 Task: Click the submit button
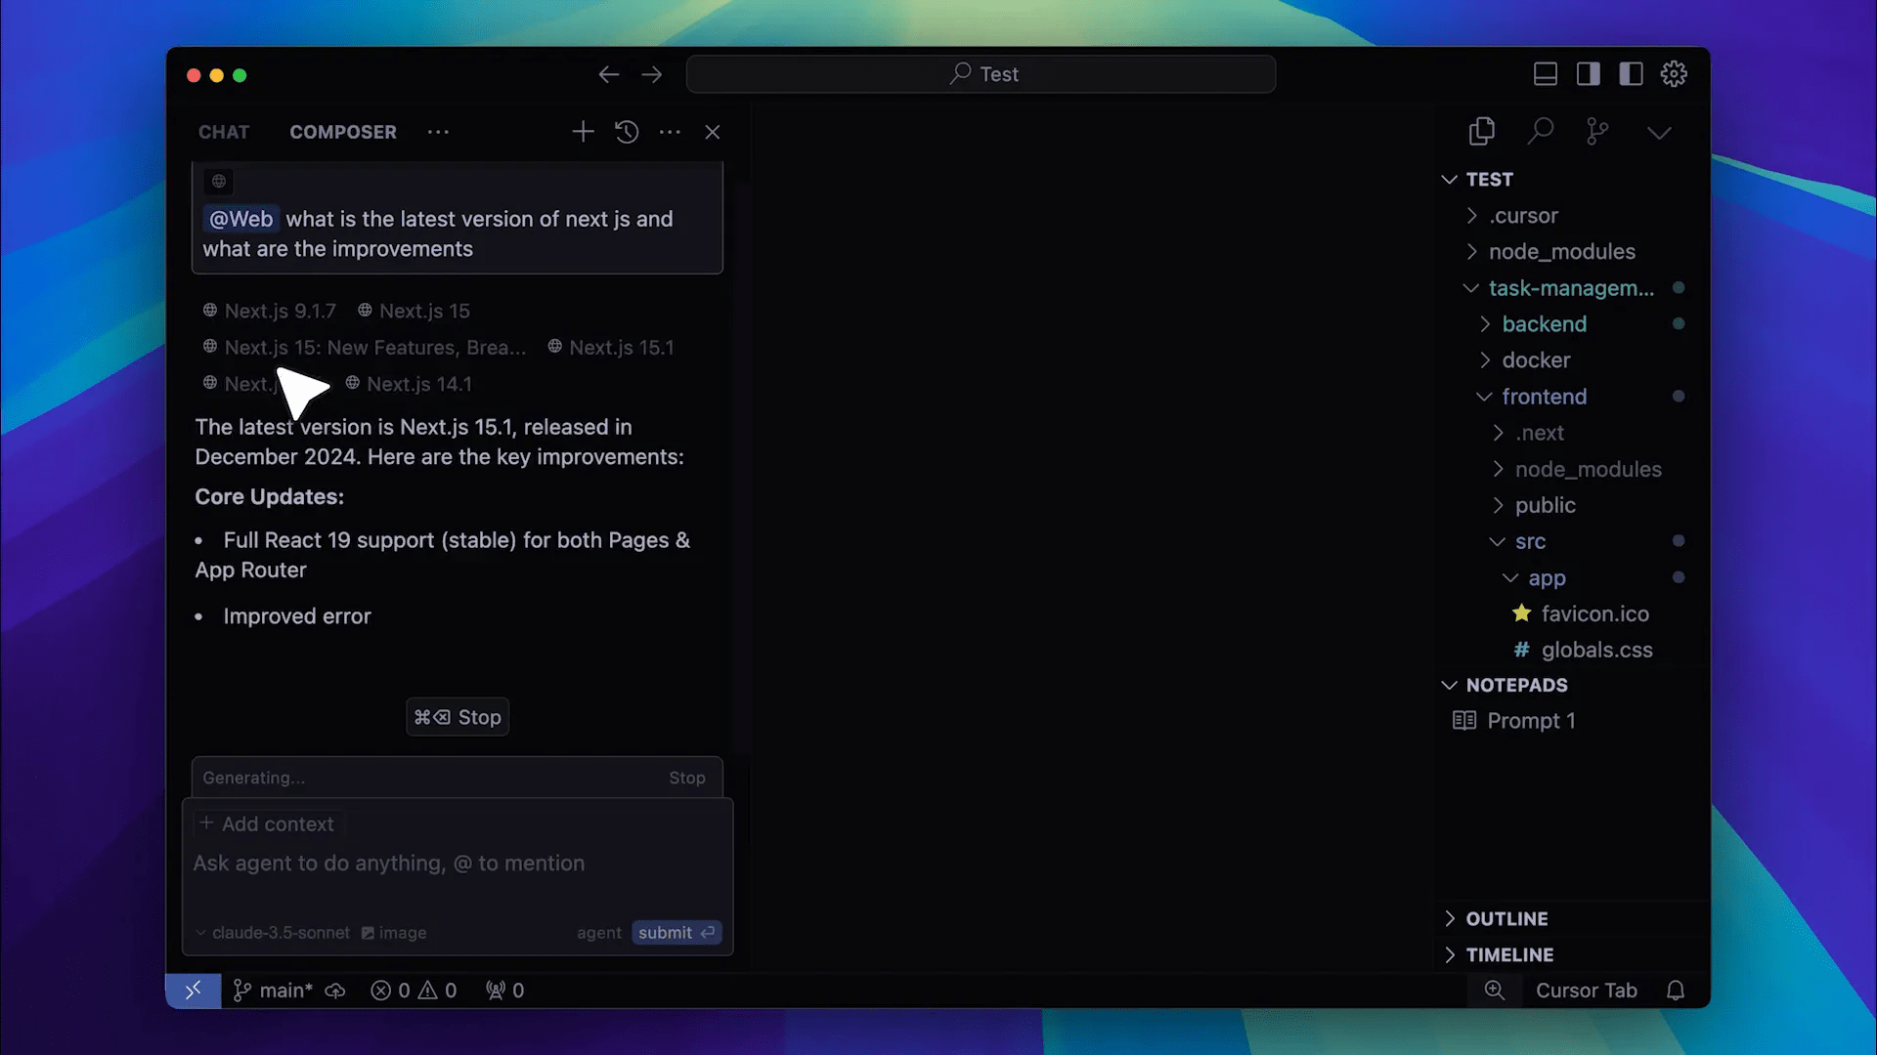coord(677,933)
